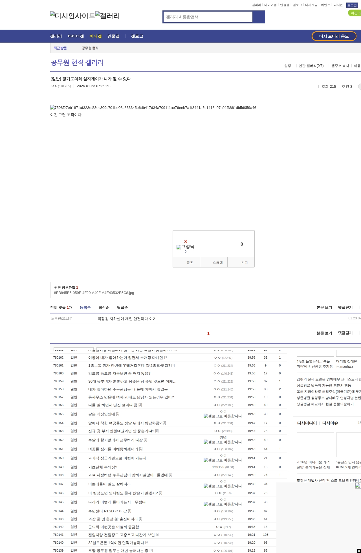The image size is (361, 553).
Task: Click the 디시 로터리 응모 button
Action: 334,36
